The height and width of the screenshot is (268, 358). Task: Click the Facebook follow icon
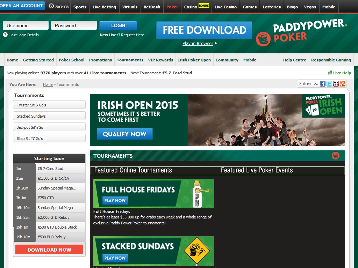click(x=322, y=84)
